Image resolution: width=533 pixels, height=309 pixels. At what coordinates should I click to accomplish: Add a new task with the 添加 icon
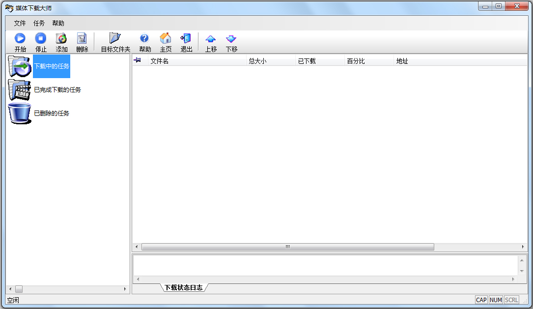click(61, 38)
